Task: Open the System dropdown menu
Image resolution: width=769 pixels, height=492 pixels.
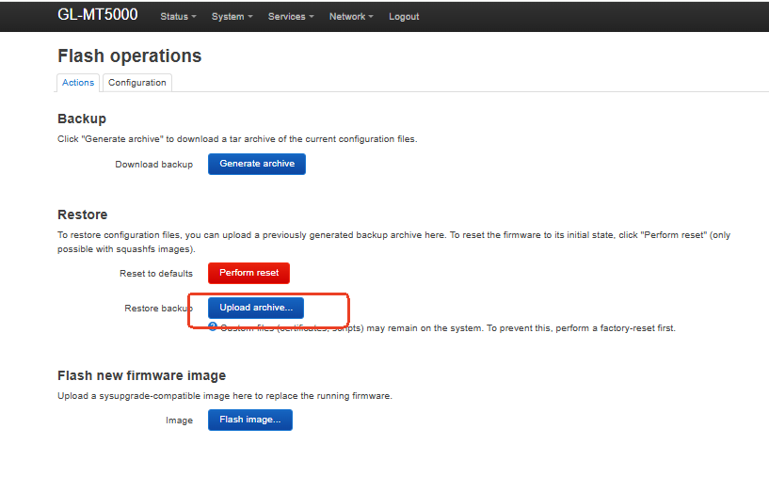Action: point(232,17)
